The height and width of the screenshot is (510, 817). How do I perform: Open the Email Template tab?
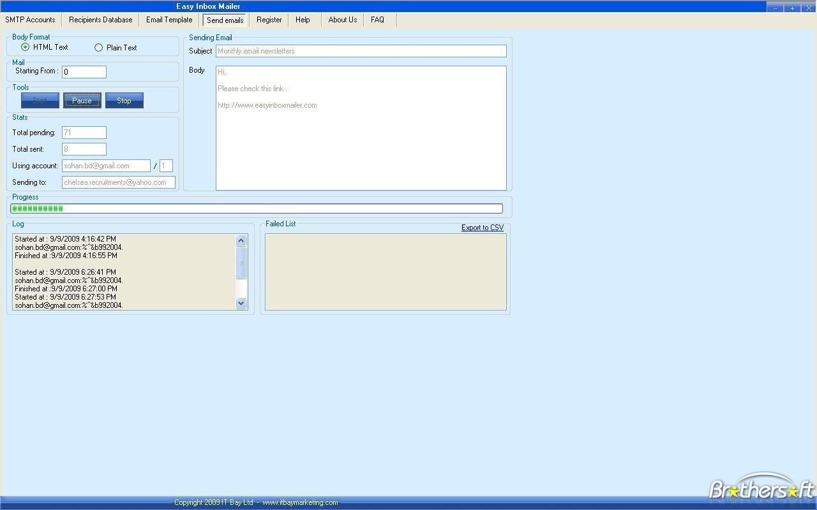(169, 20)
